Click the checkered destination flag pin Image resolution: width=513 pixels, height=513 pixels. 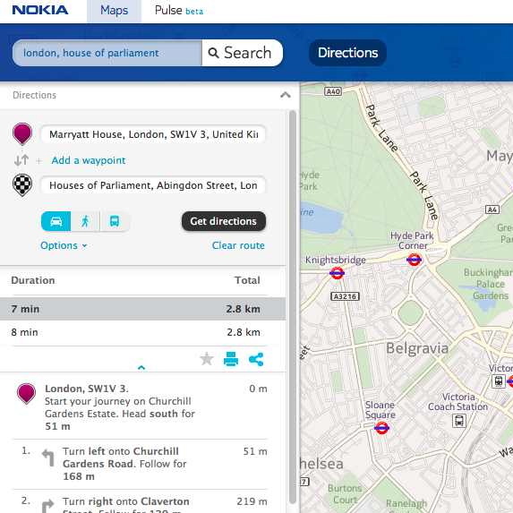pyautogui.click(x=22, y=184)
